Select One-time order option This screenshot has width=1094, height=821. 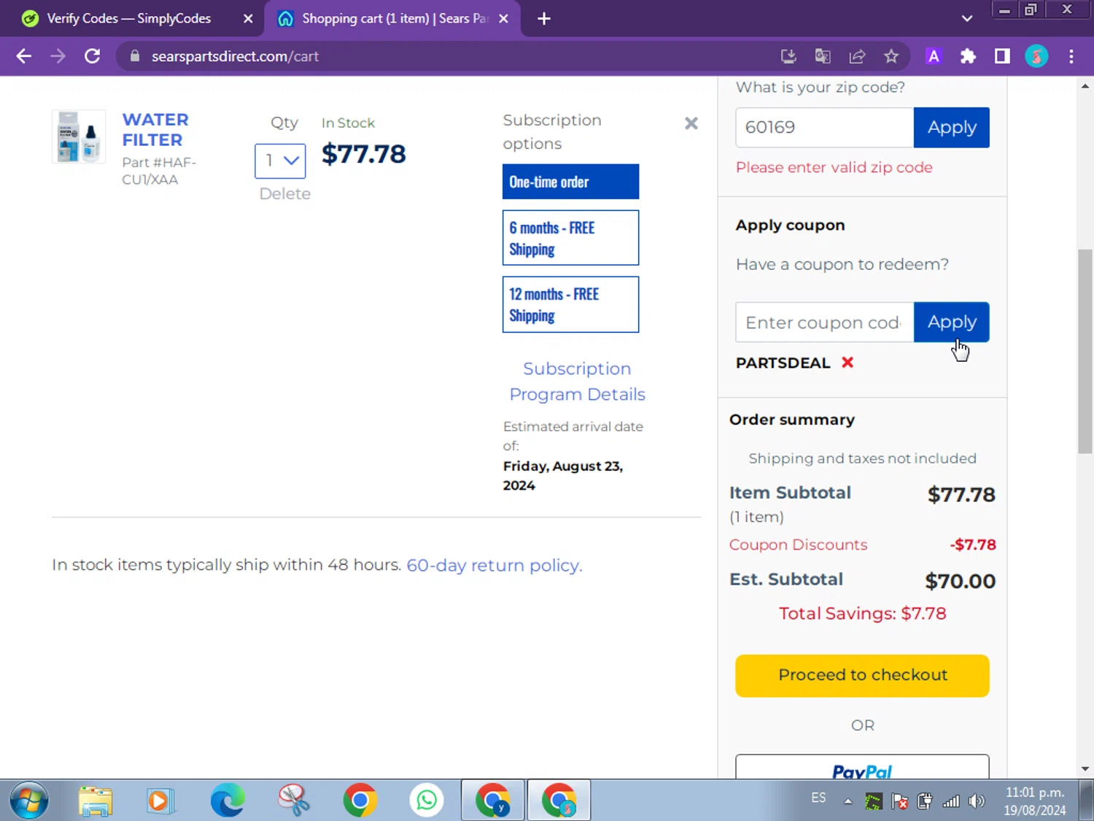coord(570,182)
